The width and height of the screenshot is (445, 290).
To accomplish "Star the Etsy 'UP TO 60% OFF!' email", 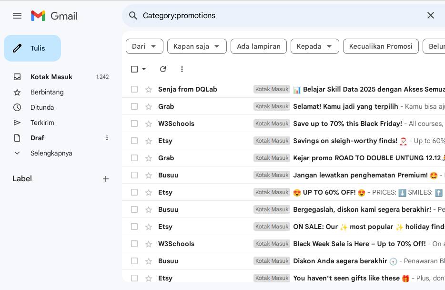I will [x=149, y=193].
